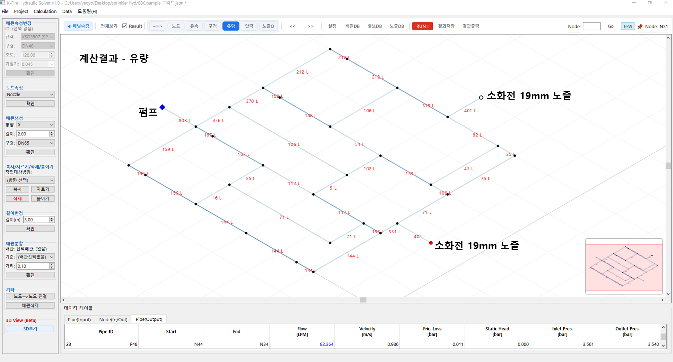Screen dimensions: 673x362
Task: Click the << previous button
Action: pos(292,26)
